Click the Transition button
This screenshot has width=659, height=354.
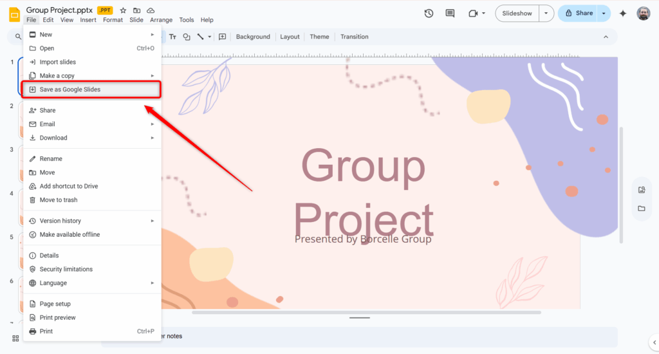[x=354, y=37]
